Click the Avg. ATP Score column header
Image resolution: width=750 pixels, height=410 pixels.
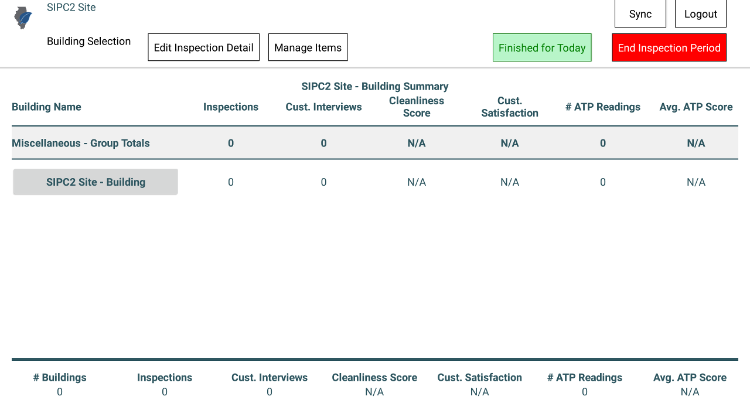click(696, 107)
